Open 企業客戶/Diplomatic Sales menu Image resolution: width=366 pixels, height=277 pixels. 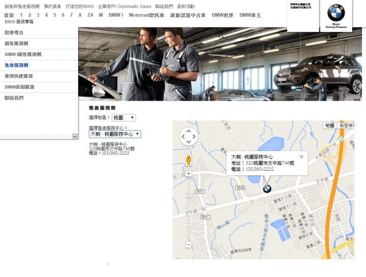point(125,7)
